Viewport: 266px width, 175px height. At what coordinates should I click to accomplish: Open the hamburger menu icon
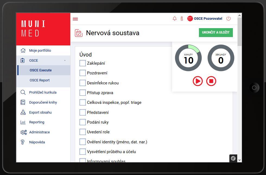pos(75,19)
